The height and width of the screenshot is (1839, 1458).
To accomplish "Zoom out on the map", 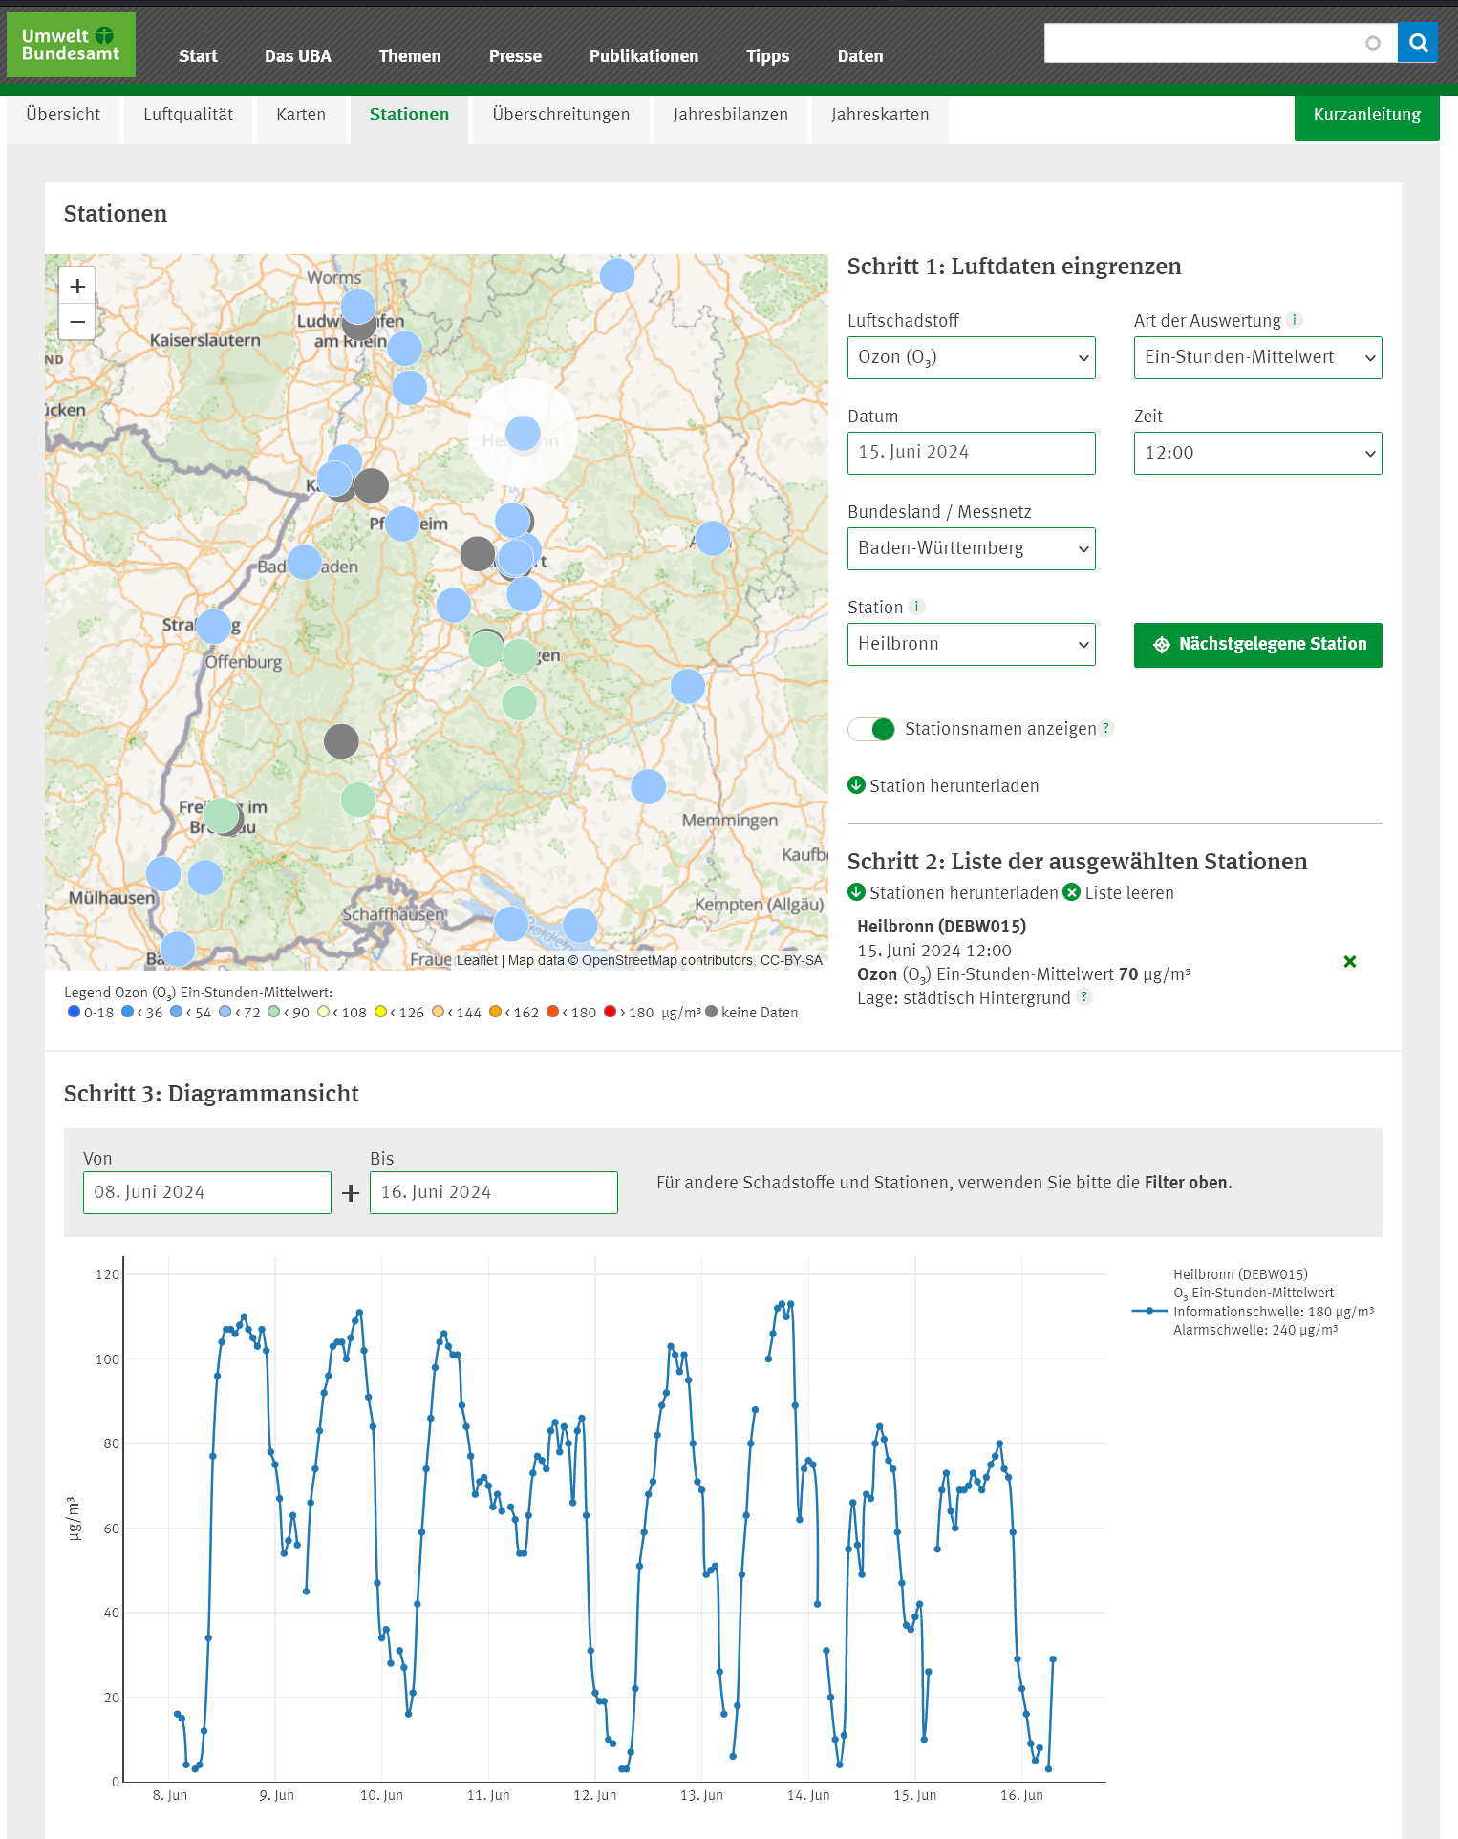I will (77, 322).
